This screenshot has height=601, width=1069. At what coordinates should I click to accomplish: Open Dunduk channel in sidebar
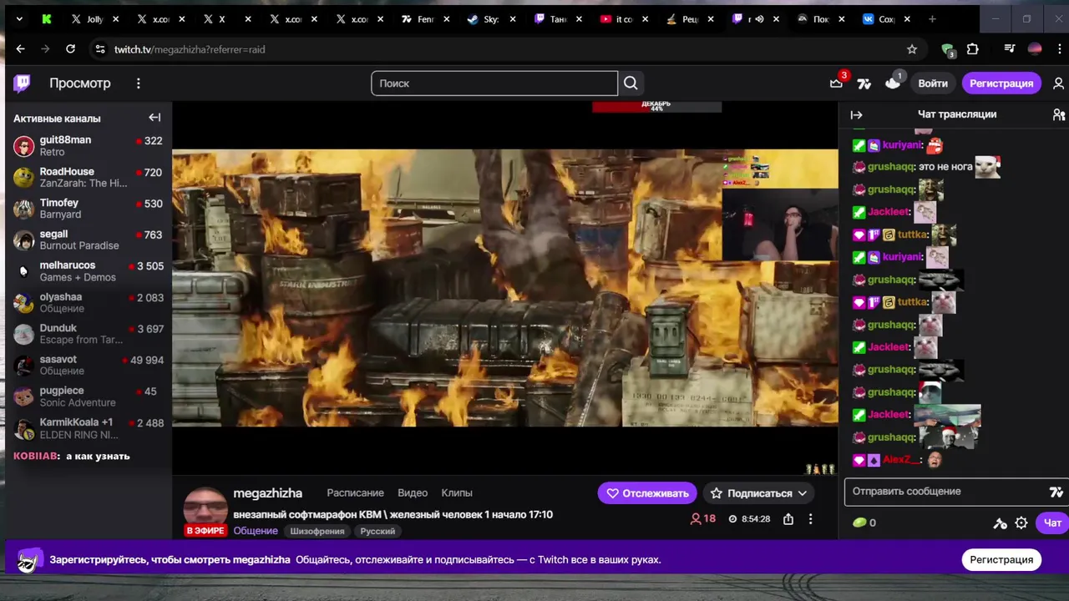(88, 334)
